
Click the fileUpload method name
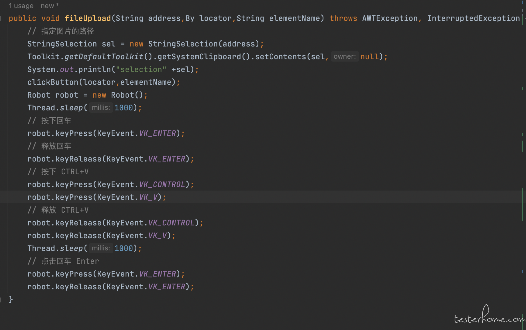tap(87, 18)
